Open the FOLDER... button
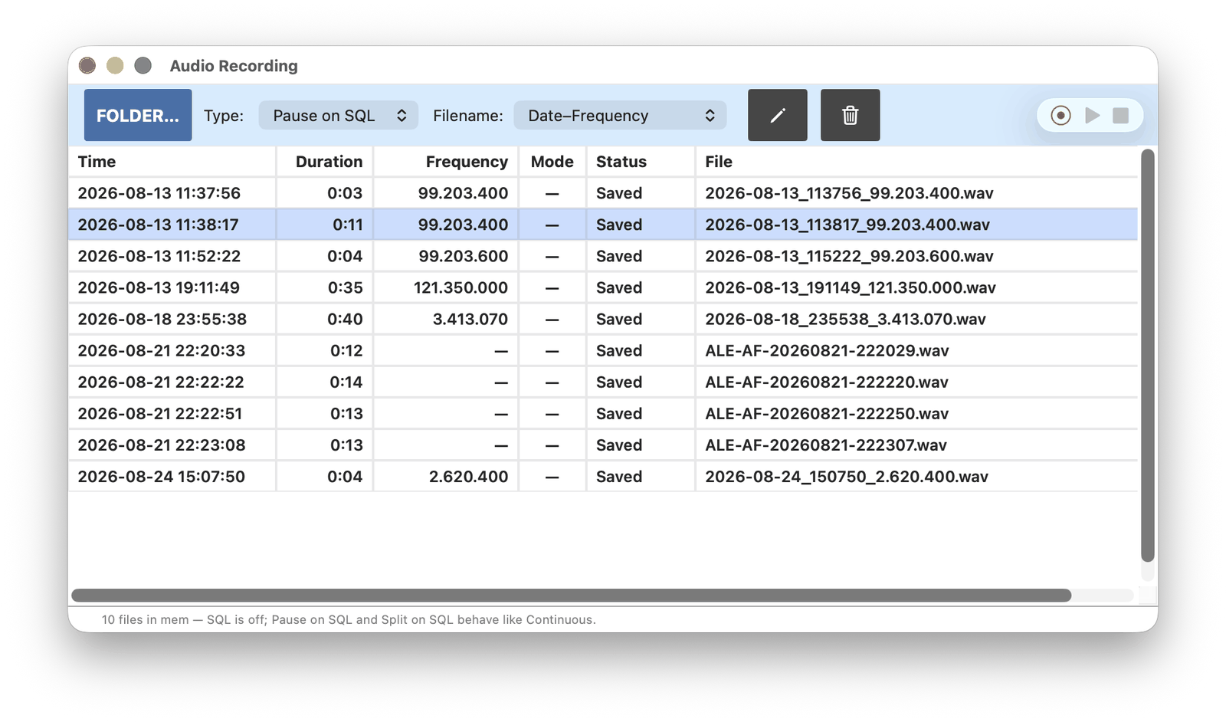This screenshot has height=722, width=1226. (x=138, y=115)
